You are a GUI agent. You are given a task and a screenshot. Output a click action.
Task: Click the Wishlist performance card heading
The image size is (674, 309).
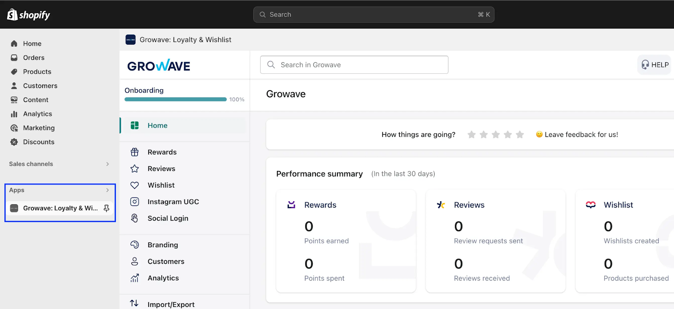(x=618, y=205)
